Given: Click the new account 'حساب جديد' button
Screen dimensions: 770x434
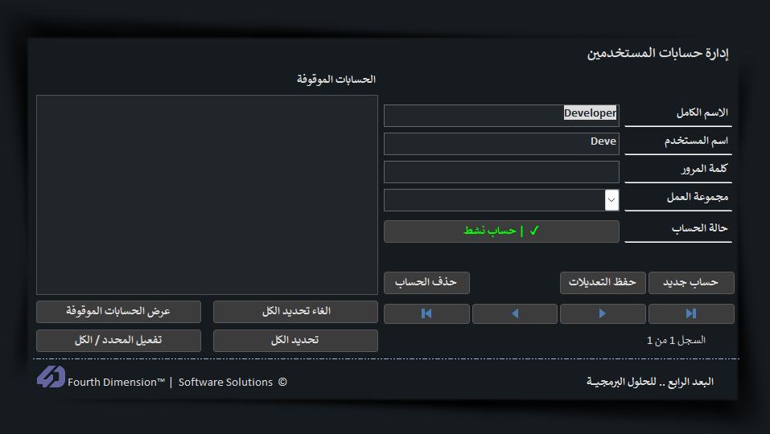Looking at the screenshot, I should click(691, 283).
